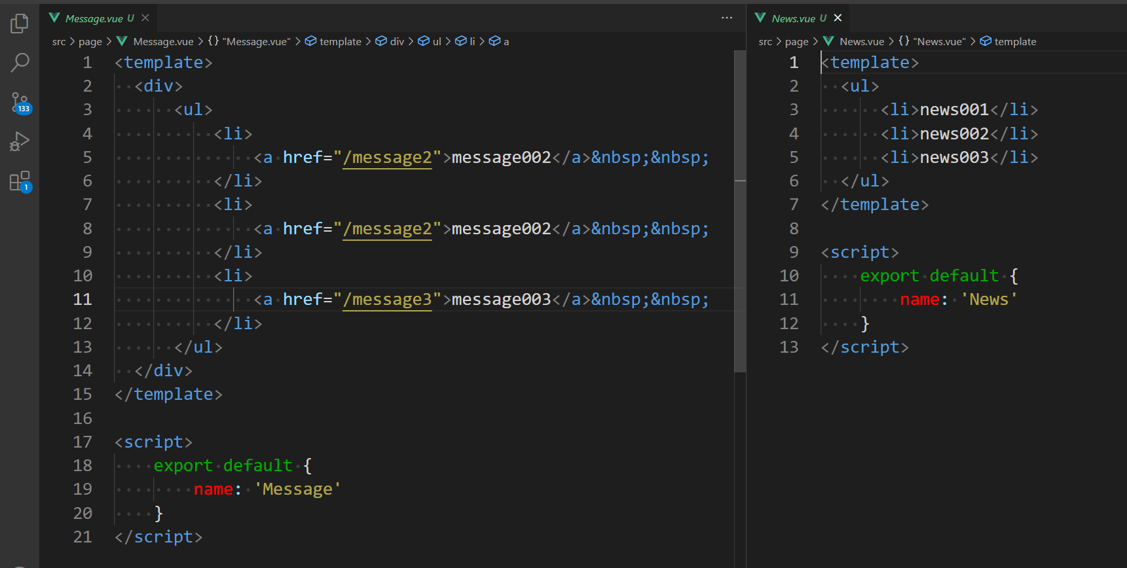
Task: Click closing script tag in Message.vue line 21
Action: point(158,537)
